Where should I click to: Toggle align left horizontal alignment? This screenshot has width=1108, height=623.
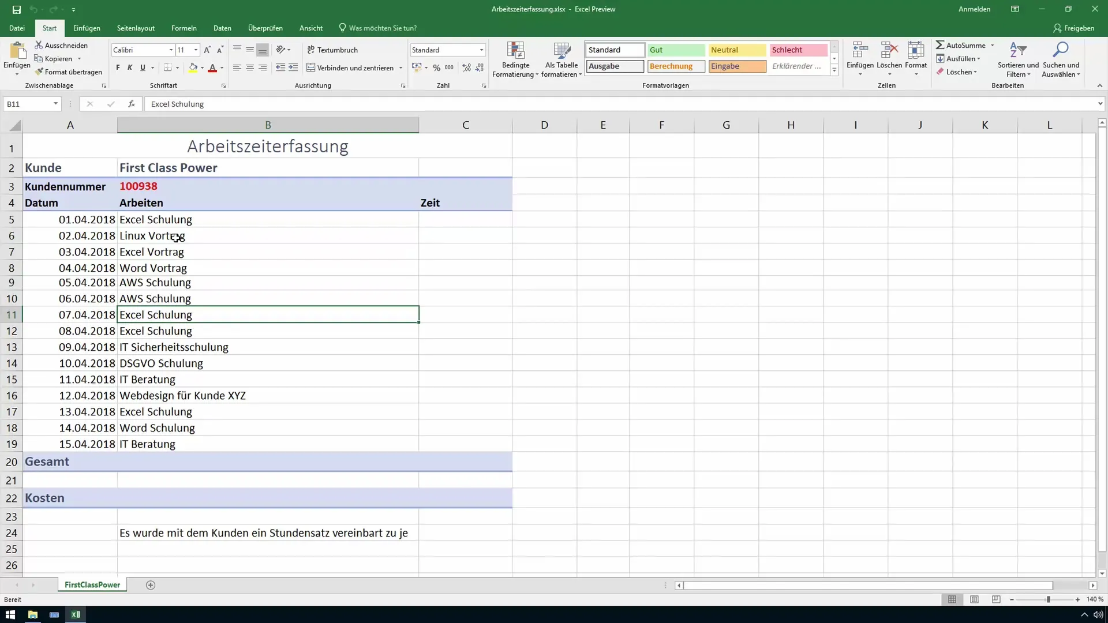click(237, 67)
